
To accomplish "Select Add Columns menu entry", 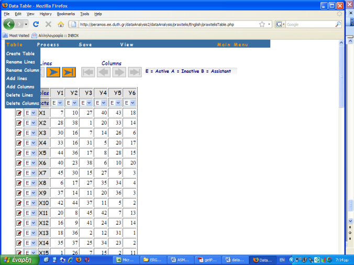I will coord(20,86).
